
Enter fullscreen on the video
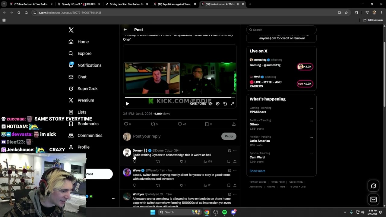point(232,104)
